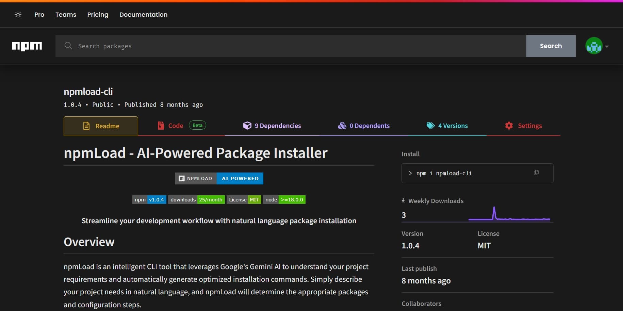This screenshot has width=623, height=311.
Task: Open the Pricing page
Action: (98, 15)
